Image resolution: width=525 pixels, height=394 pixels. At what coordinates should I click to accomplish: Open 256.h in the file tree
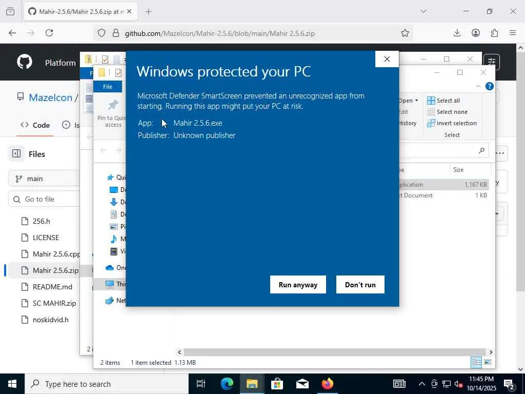(41, 221)
